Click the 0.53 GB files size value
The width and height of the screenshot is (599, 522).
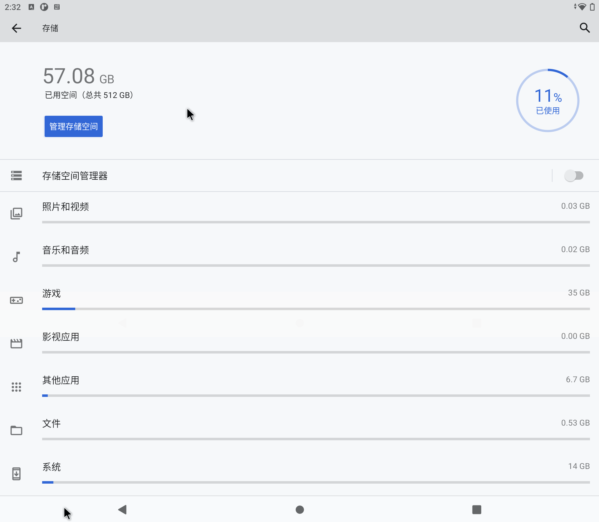[x=575, y=423]
